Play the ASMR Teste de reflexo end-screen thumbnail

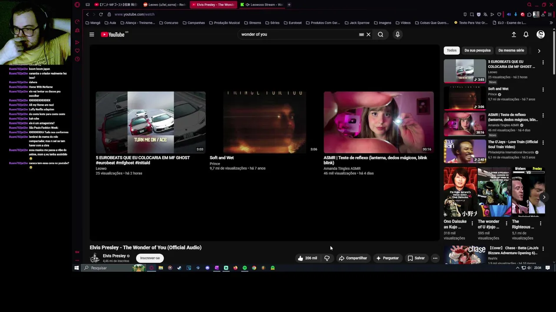pos(378,122)
